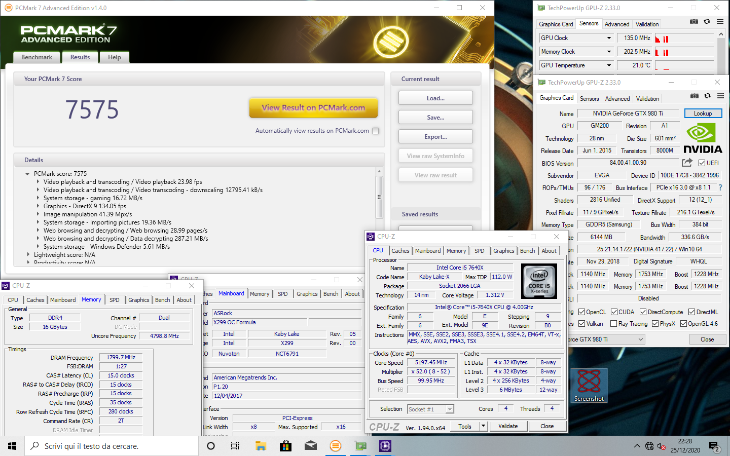730x456 pixels.
Task: Open Microsoft Store from the taskbar
Action: pos(285,446)
